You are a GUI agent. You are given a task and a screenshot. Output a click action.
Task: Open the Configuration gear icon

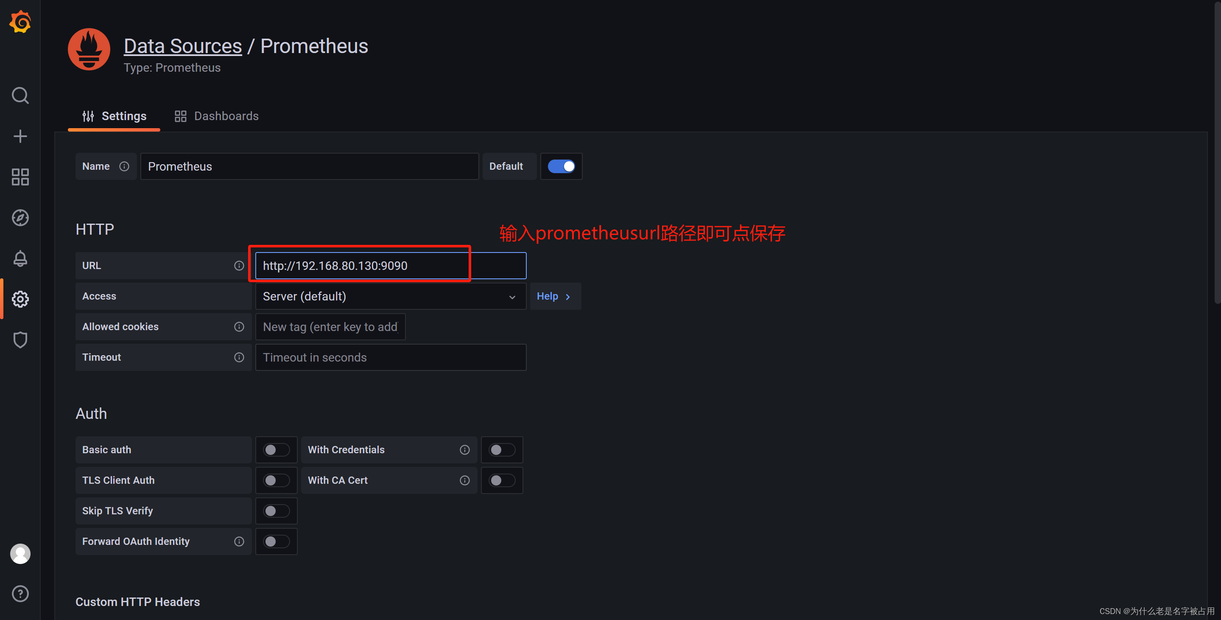click(20, 299)
